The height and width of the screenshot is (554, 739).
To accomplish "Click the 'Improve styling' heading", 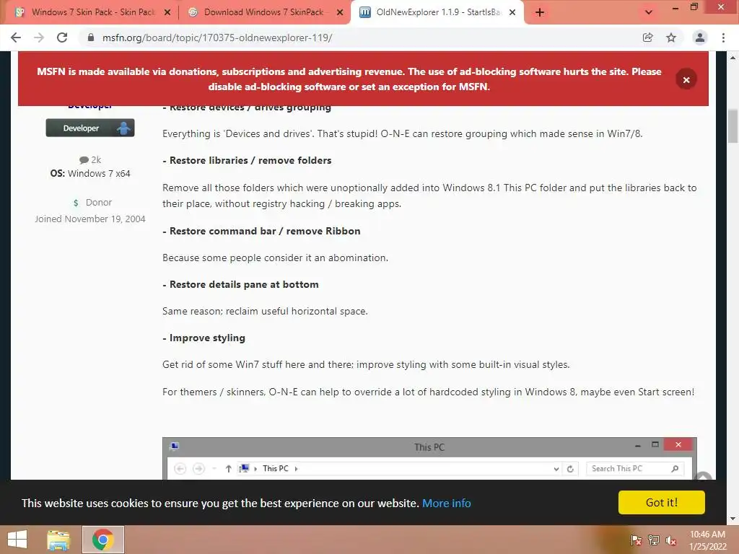I will tap(204, 338).
